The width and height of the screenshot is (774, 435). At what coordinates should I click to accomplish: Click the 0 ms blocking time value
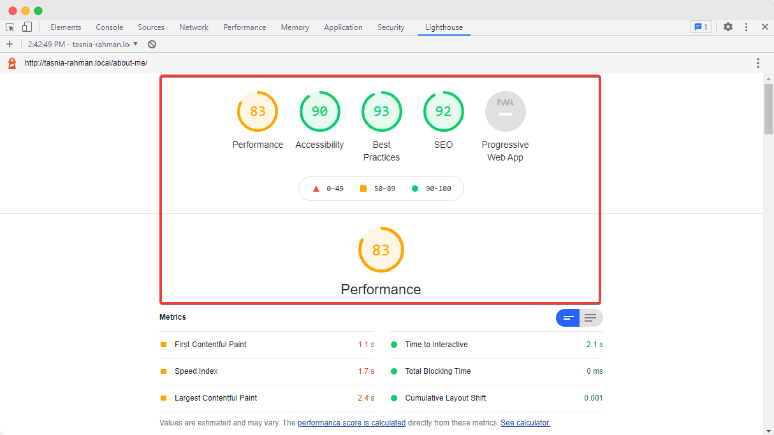tap(594, 371)
